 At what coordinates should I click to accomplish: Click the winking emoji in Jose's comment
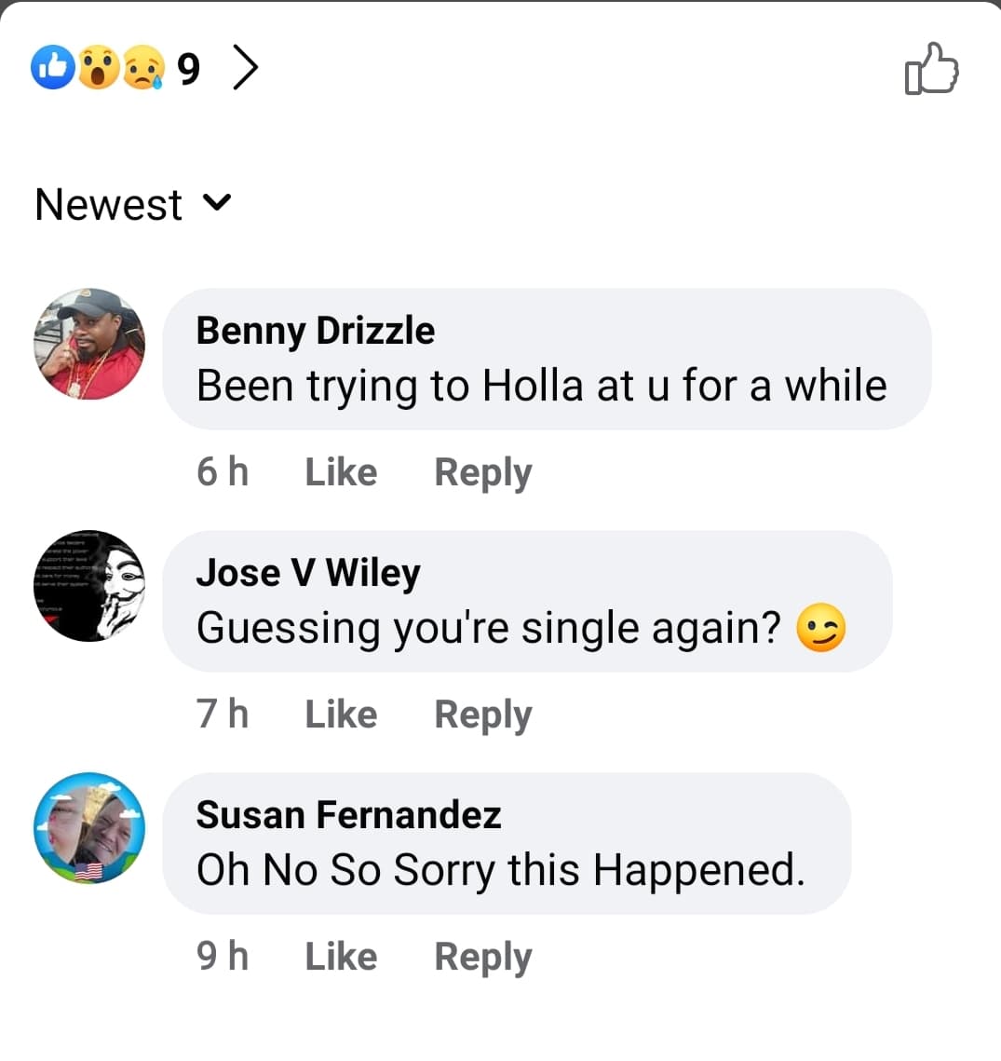(x=821, y=628)
